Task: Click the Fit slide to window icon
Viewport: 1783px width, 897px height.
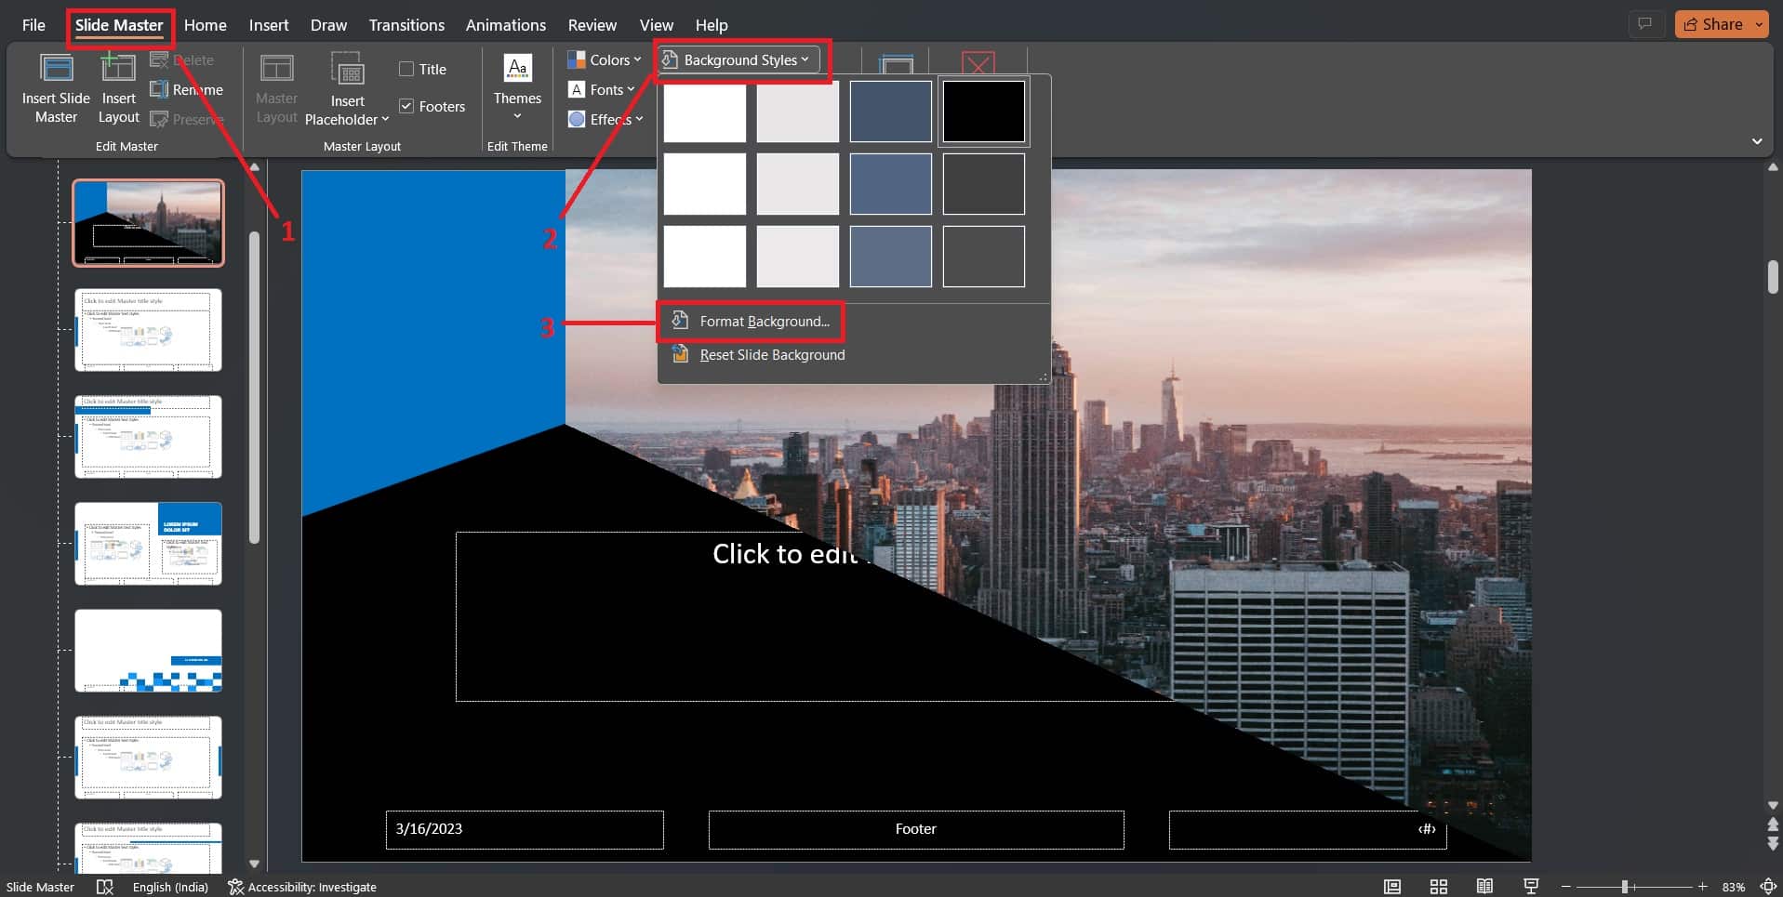Action: (x=1766, y=886)
